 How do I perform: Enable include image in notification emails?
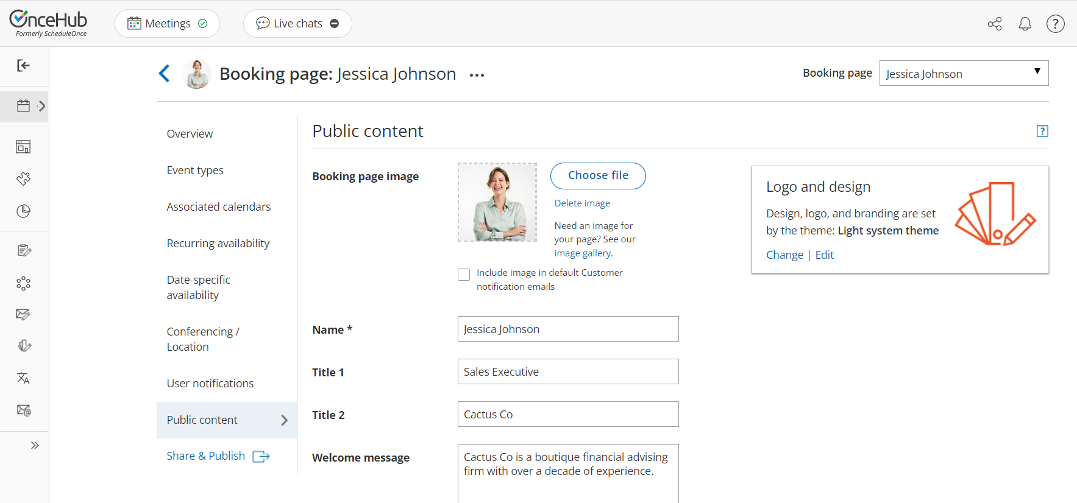[x=464, y=275]
